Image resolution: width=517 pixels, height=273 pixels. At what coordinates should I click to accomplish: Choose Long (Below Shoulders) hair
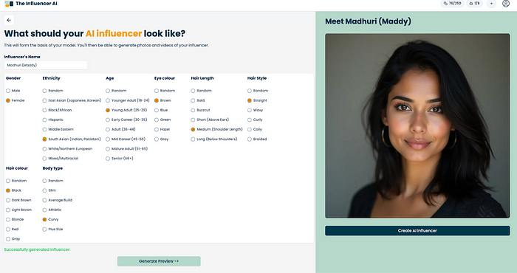[214, 139]
